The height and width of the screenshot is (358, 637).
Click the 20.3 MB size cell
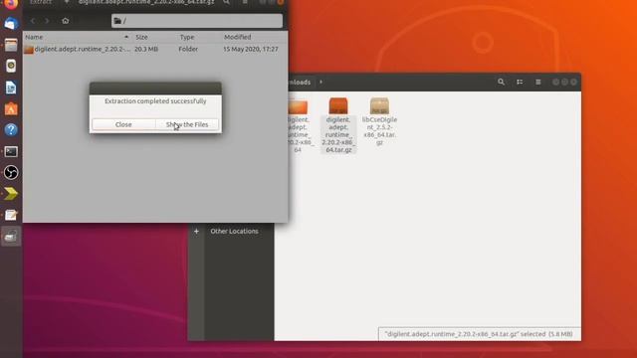(x=146, y=49)
